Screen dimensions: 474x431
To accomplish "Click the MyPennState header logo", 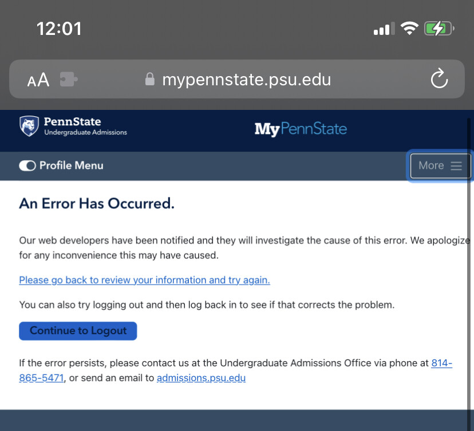I will click(x=301, y=129).
